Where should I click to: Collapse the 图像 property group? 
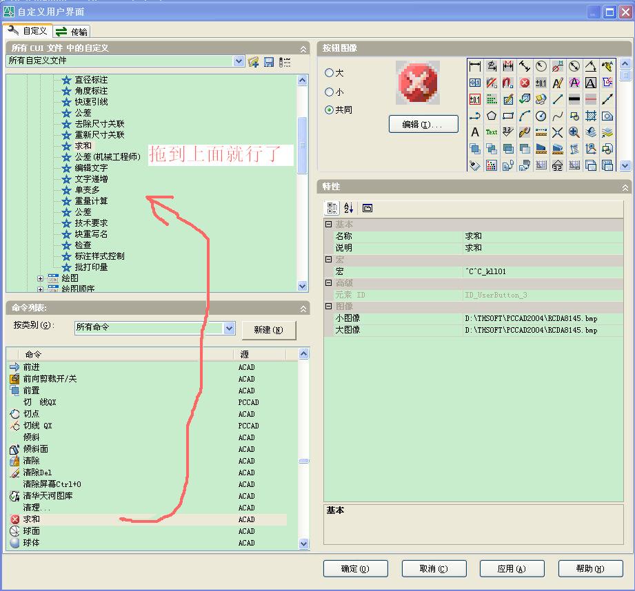pos(329,307)
